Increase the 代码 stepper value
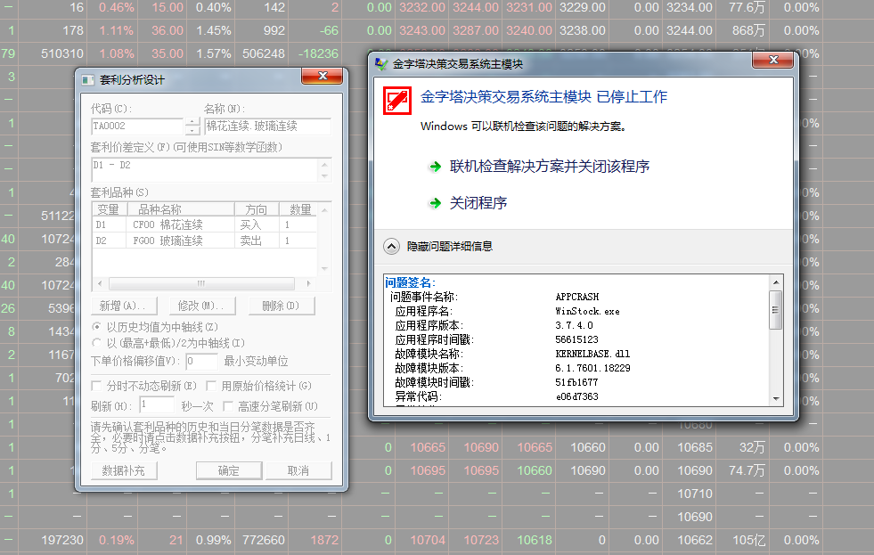 192,122
